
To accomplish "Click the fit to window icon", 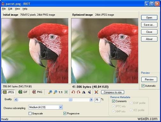I will pos(66,92).
